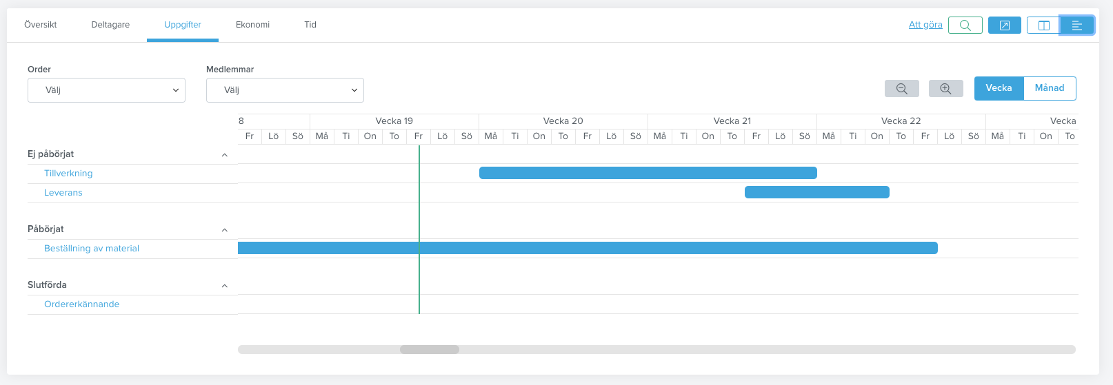The height and width of the screenshot is (385, 1113).
Task: Open the Deltagare tab
Action: (x=110, y=25)
